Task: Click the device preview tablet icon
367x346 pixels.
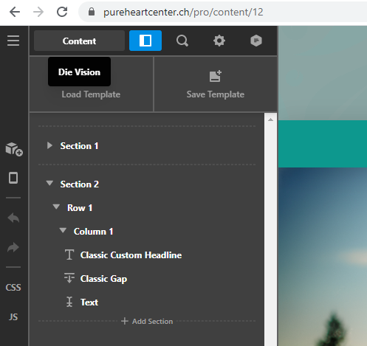Action: 13,178
